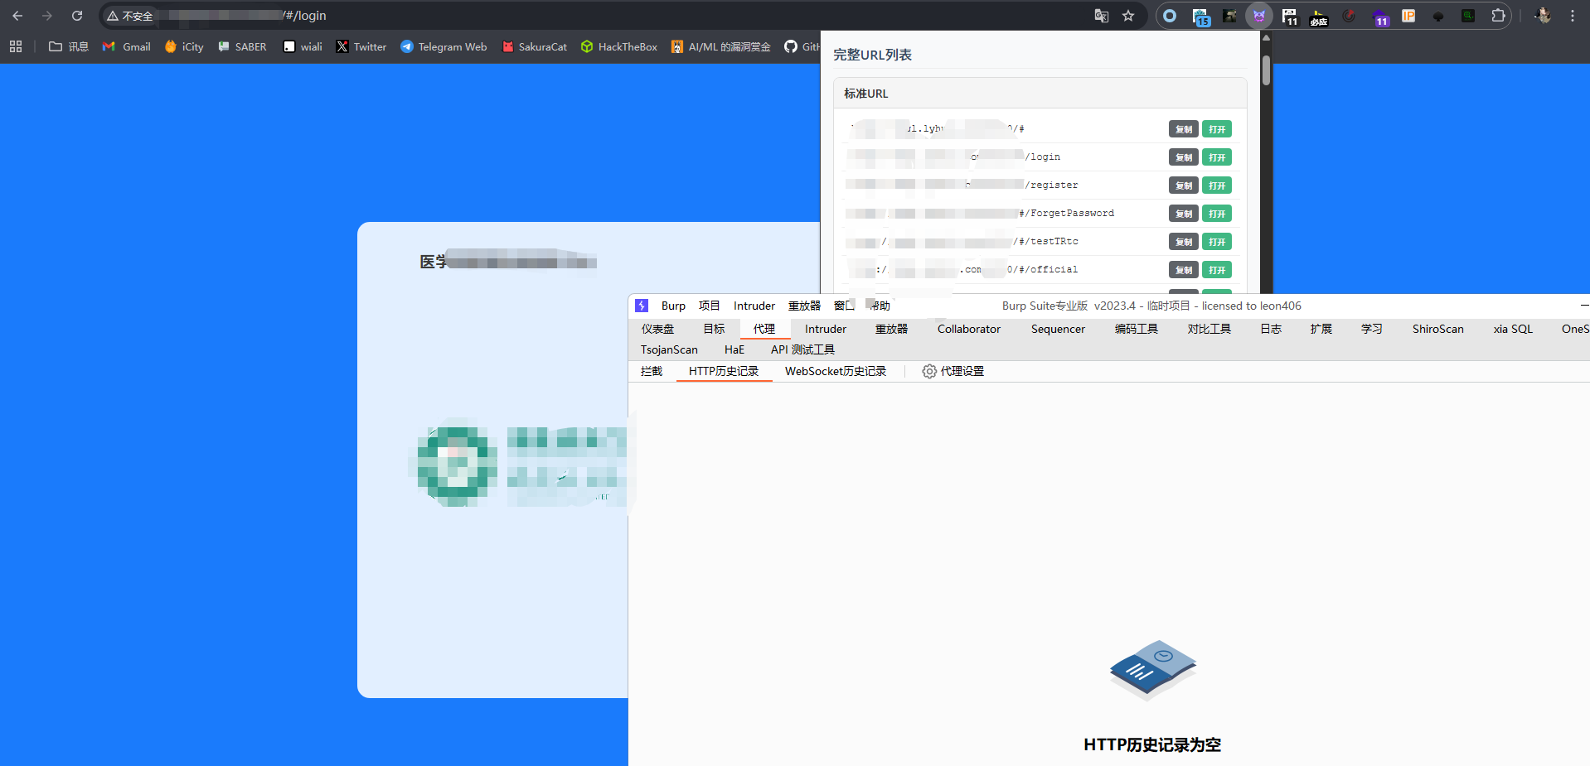The image size is (1590, 766).
Task: Open the AI/ML 的漏洞赏金 bookmark
Action: 721,46
